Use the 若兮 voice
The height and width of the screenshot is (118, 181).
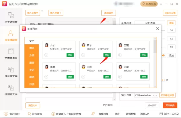pyautogui.click(x=107, y=55)
